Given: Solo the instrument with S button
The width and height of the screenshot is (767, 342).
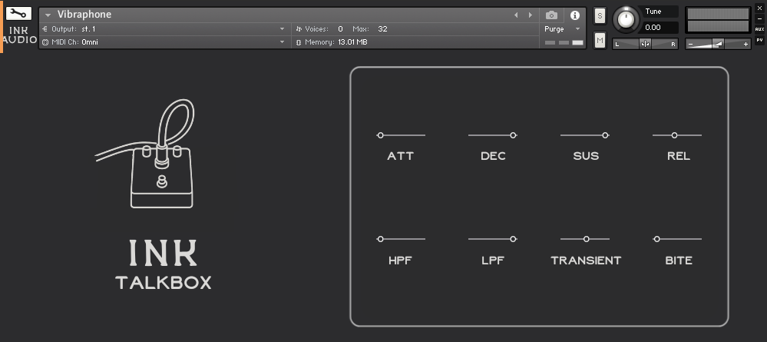Looking at the screenshot, I should click(x=600, y=17).
